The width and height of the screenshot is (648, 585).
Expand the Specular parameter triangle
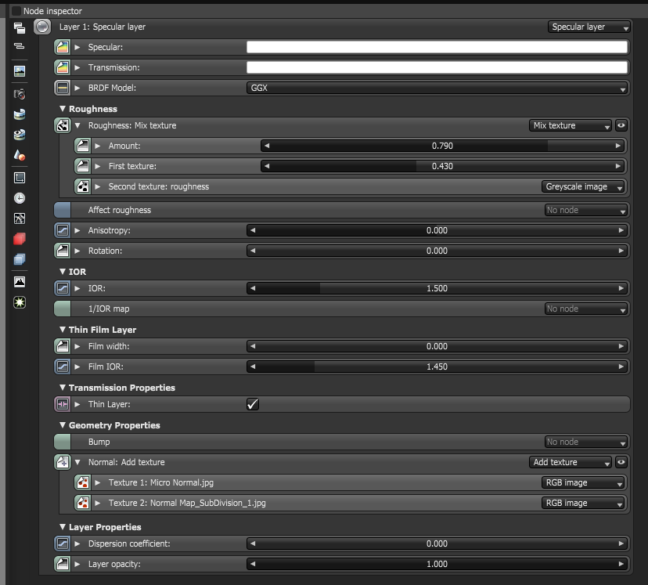(77, 47)
